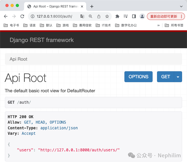Image resolution: width=187 pixels, height=163 pixels.
Task: Open the IT技术 bookmarks folder
Action: (x=103, y=25)
